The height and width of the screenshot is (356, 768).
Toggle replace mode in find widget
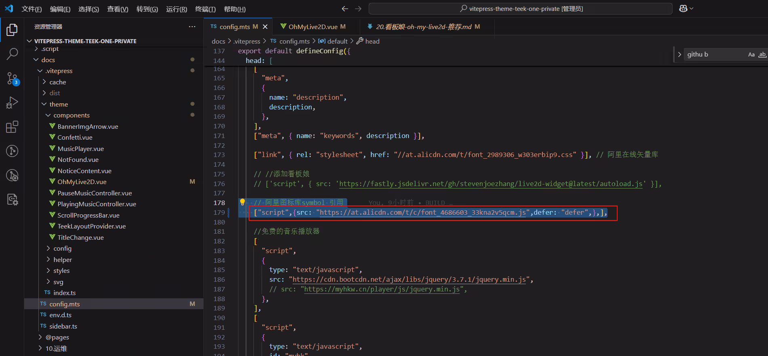click(x=679, y=54)
